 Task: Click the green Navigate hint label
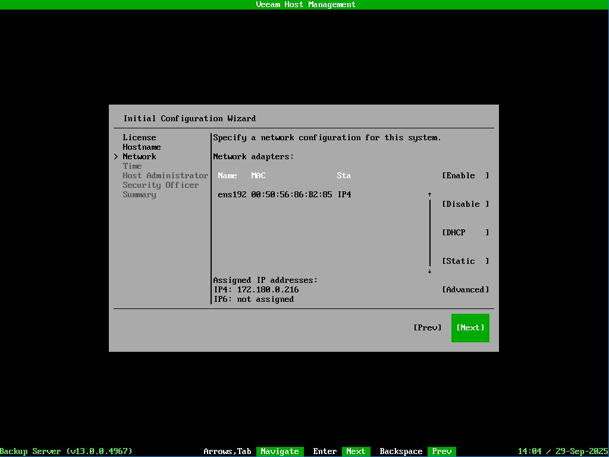[280, 452]
